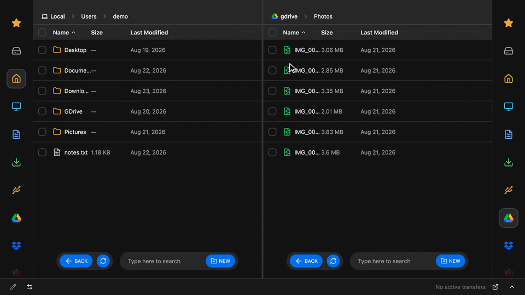The height and width of the screenshot is (295, 525).
Task: Select the 2.01 MB image file
Action: tap(378, 111)
